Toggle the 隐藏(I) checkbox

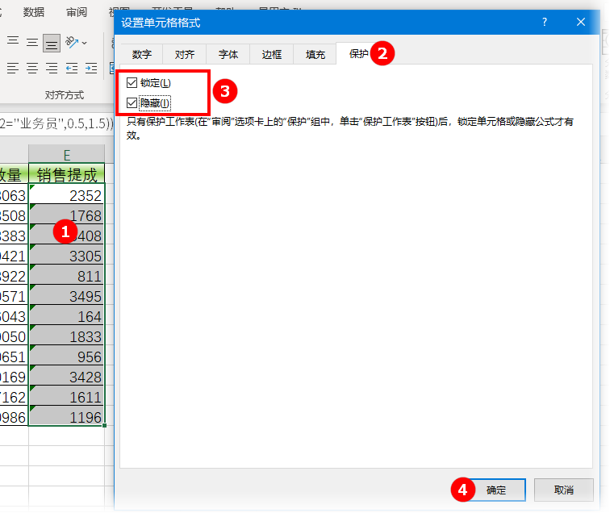tap(132, 102)
